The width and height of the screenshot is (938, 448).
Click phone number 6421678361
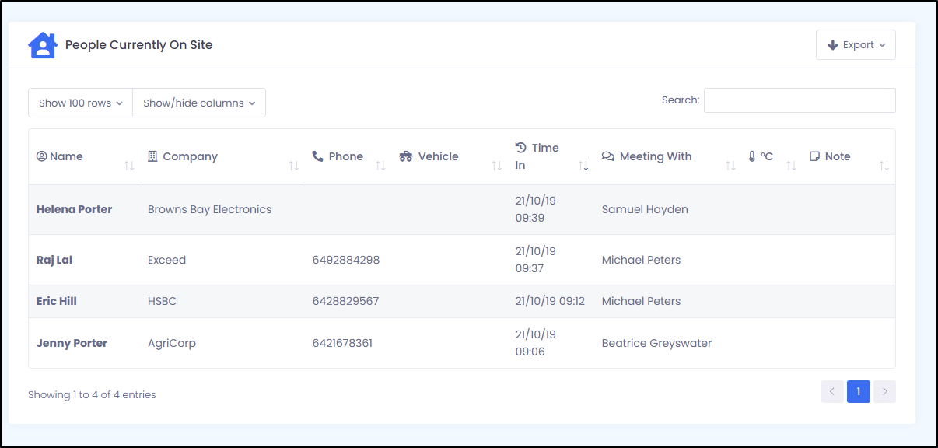coord(342,343)
